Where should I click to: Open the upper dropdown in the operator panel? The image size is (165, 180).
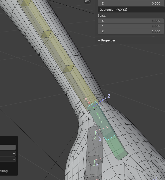(8, 153)
